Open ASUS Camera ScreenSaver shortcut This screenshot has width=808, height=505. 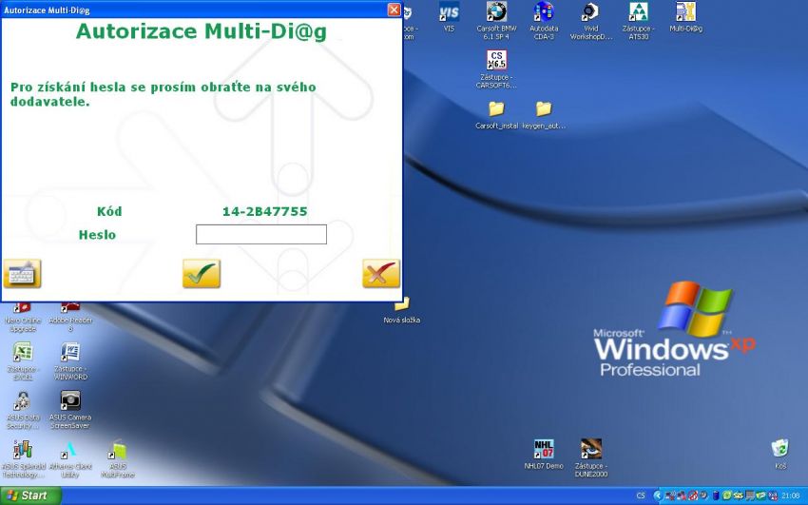(x=70, y=410)
